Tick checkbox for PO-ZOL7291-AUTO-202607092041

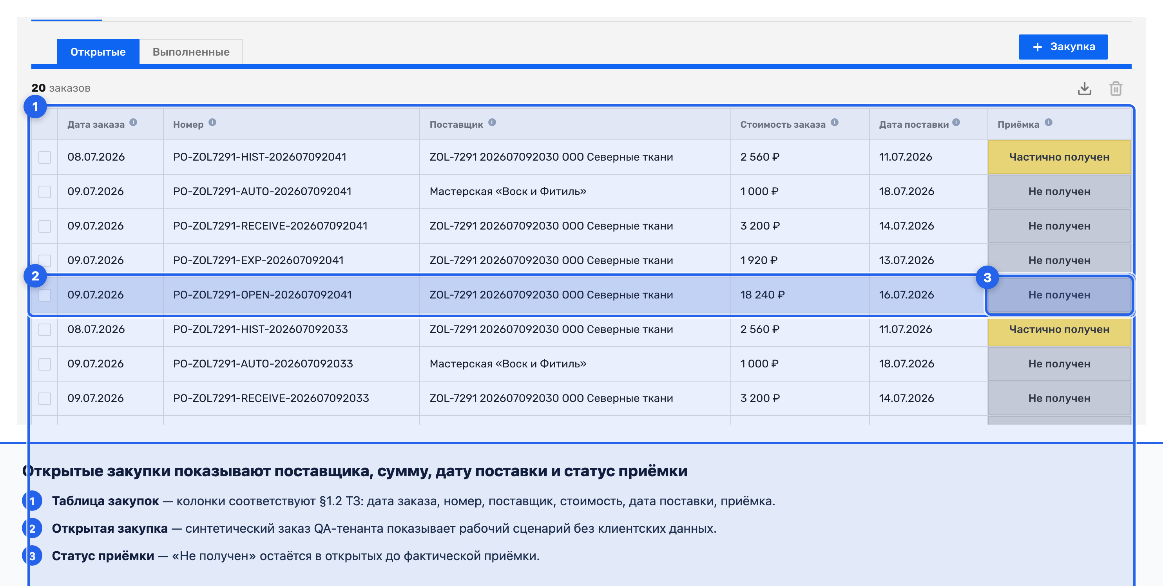pos(45,192)
